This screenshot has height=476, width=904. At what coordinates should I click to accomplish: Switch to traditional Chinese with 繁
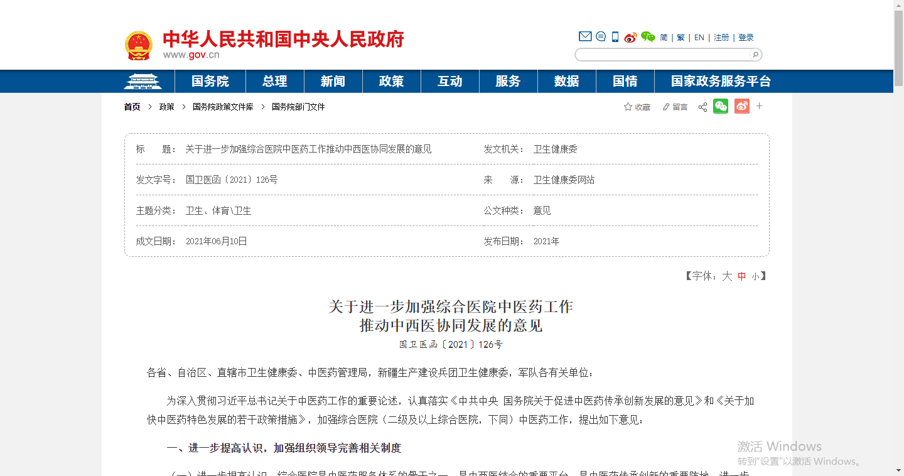click(x=681, y=38)
